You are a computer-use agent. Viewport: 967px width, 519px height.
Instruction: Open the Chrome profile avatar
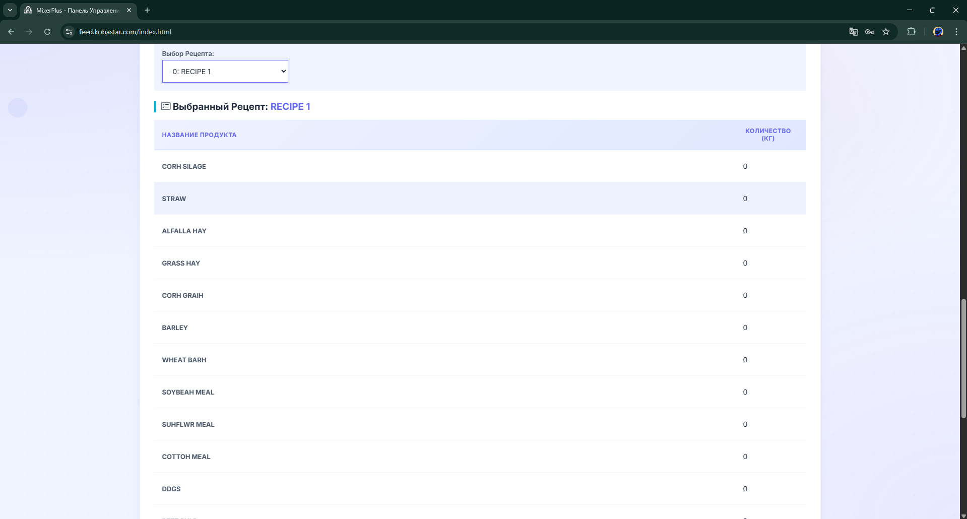938,32
